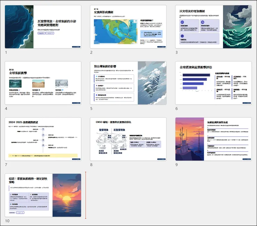The width and height of the screenshot is (257, 226).
Task: Click the slide number 3 label
Action: tap(176, 53)
